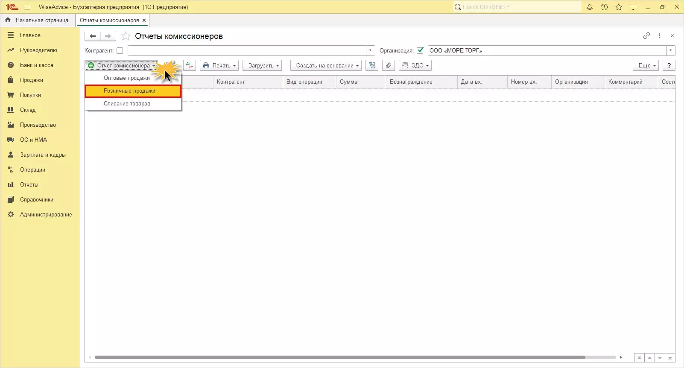
Task: Sort by Номер вх. column header
Action: pyautogui.click(x=529, y=82)
